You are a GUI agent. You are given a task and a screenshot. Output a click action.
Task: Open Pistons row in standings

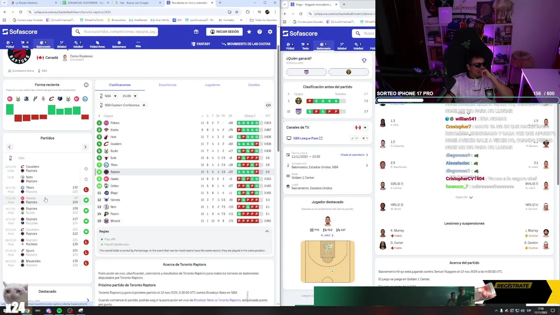(x=184, y=123)
